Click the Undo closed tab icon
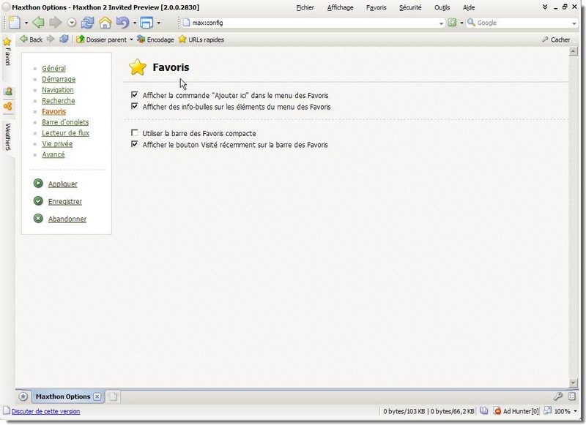The height and width of the screenshot is (425, 586). coord(122,23)
